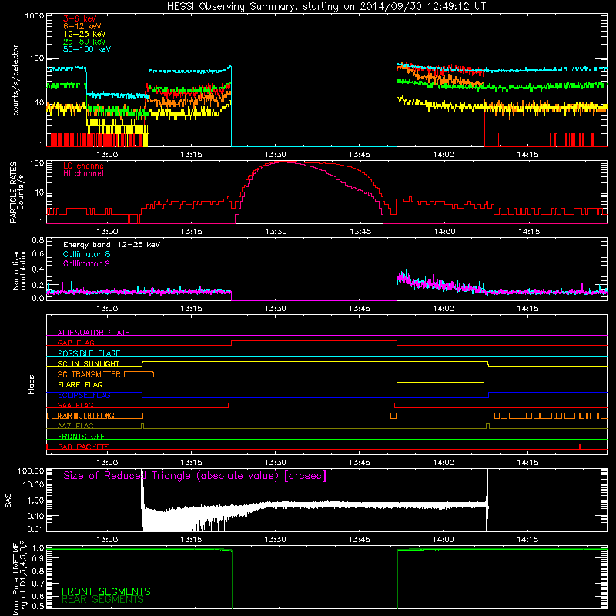This screenshot has width=616, height=616.
Task: Click the HI channel legend label
Action: [83, 174]
